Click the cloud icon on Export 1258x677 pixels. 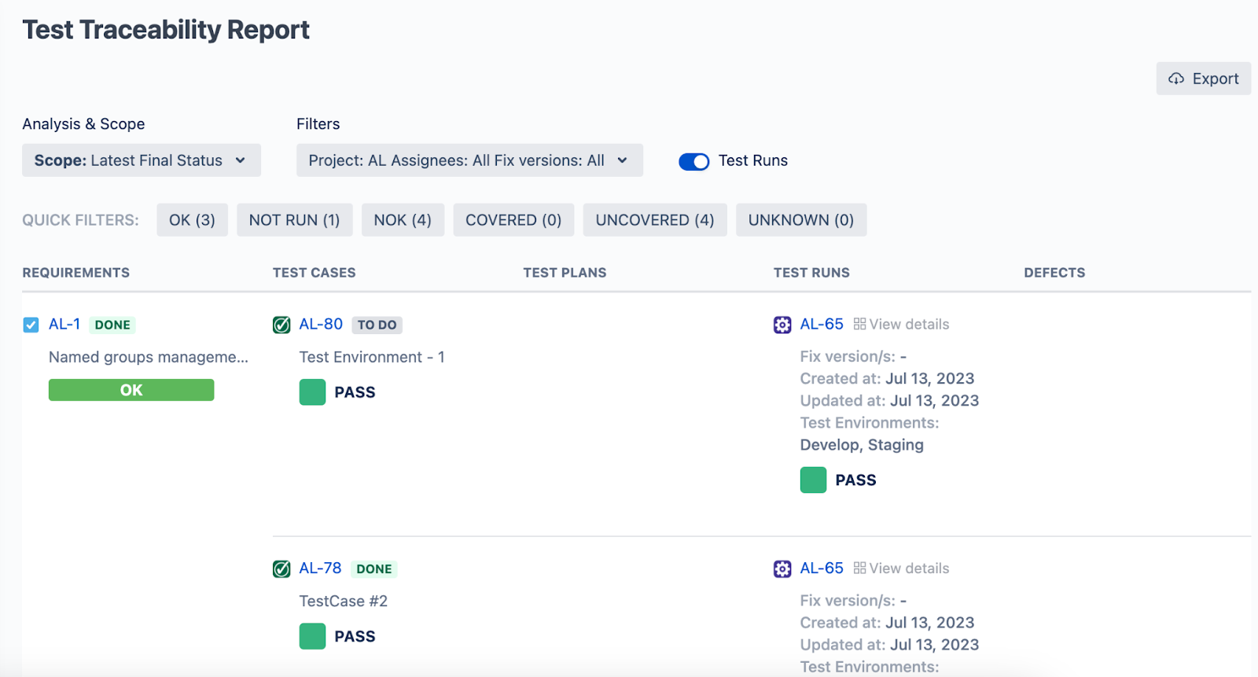pos(1176,79)
